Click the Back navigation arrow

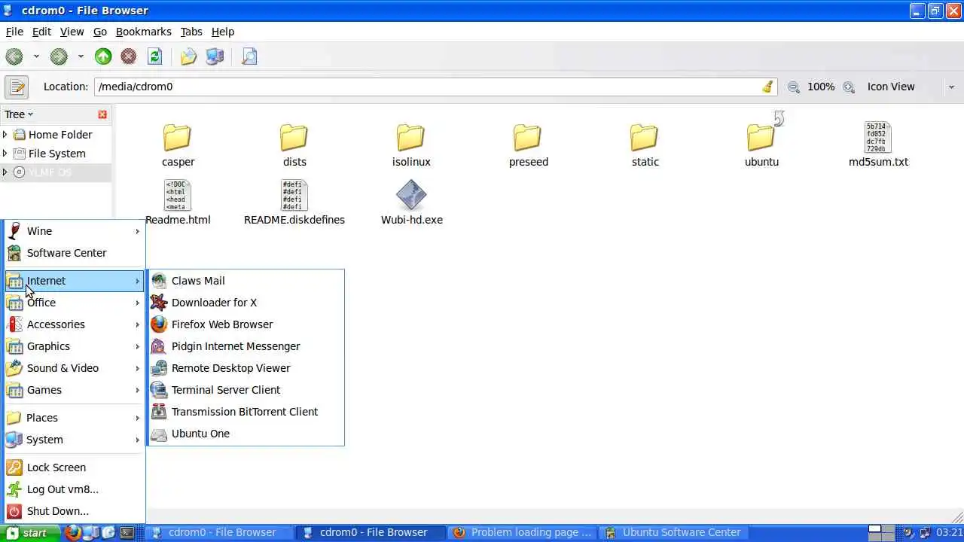pos(14,56)
